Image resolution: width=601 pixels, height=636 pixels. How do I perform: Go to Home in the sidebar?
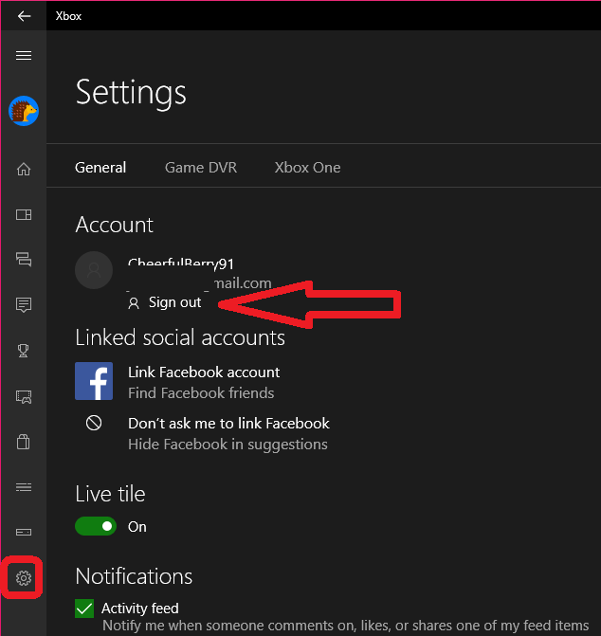tap(24, 169)
